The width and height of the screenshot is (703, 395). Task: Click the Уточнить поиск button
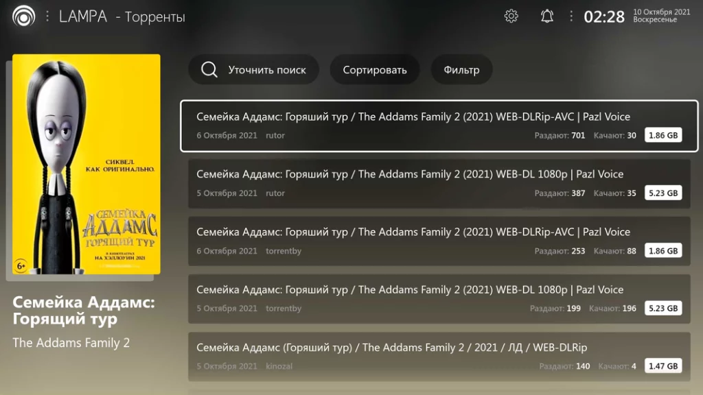click(253, 69)
